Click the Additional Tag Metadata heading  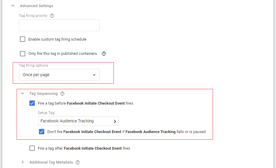click(51, 162)
